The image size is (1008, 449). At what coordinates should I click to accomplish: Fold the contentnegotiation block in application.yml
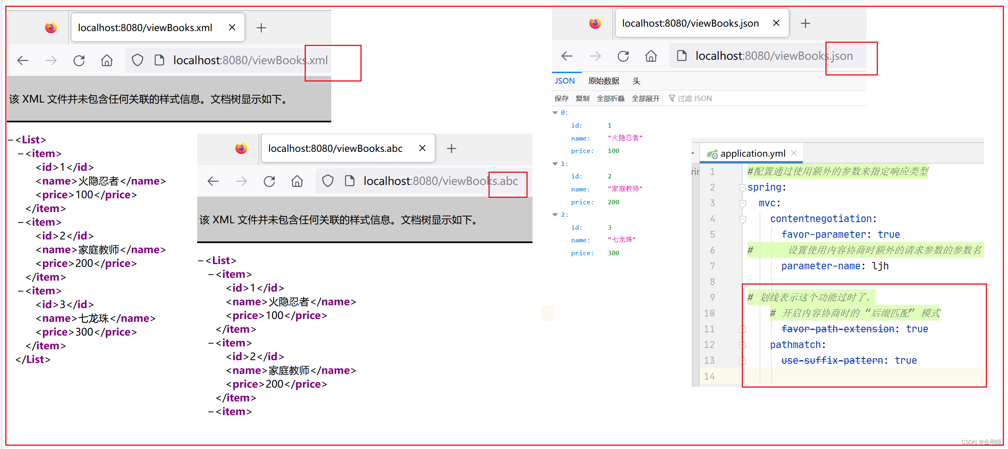[x=742, y=219]
